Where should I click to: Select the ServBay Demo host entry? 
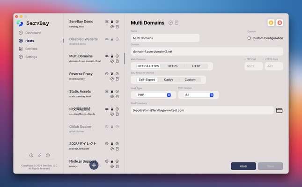pos(94,24)
